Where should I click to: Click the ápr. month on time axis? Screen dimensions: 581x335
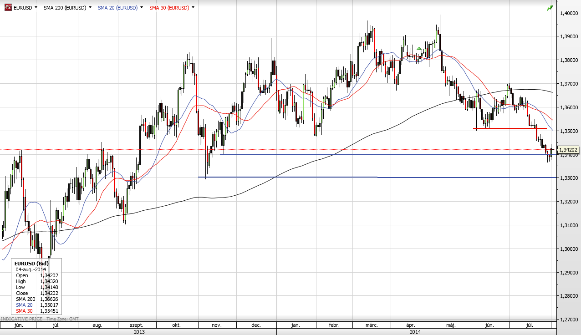click(x=410, y=325)
